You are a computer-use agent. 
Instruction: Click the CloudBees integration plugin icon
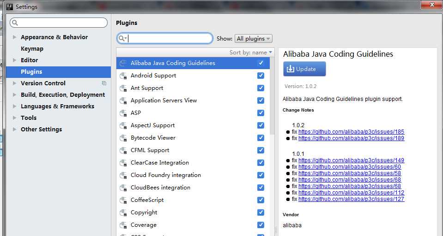[123, 188]
